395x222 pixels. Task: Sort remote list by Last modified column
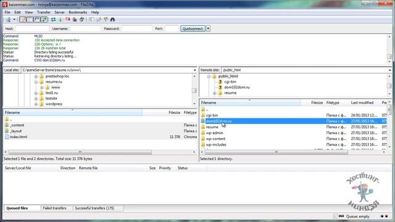click(x=362, y=103)
